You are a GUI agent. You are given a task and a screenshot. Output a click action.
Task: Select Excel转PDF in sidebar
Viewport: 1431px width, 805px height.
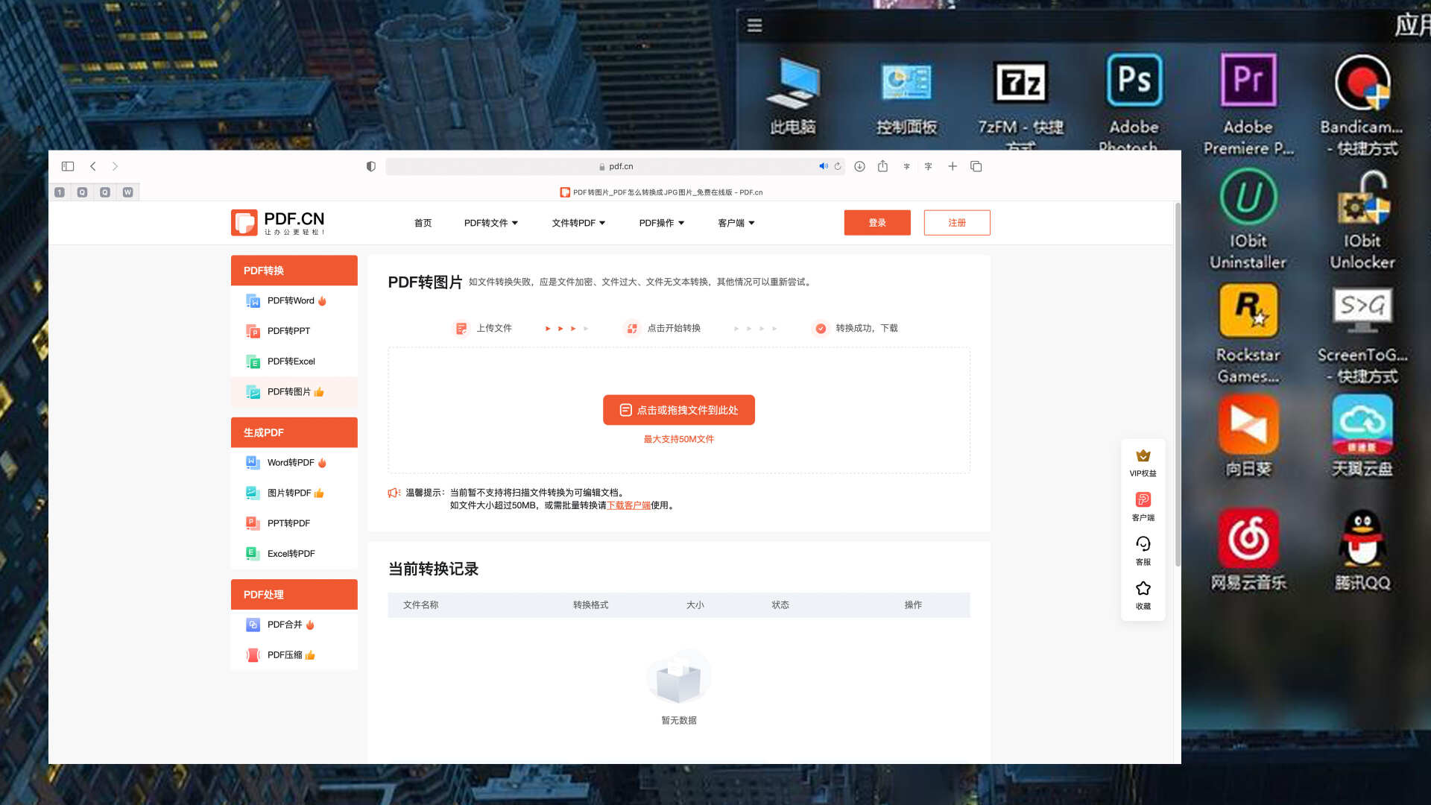(294, 554)
